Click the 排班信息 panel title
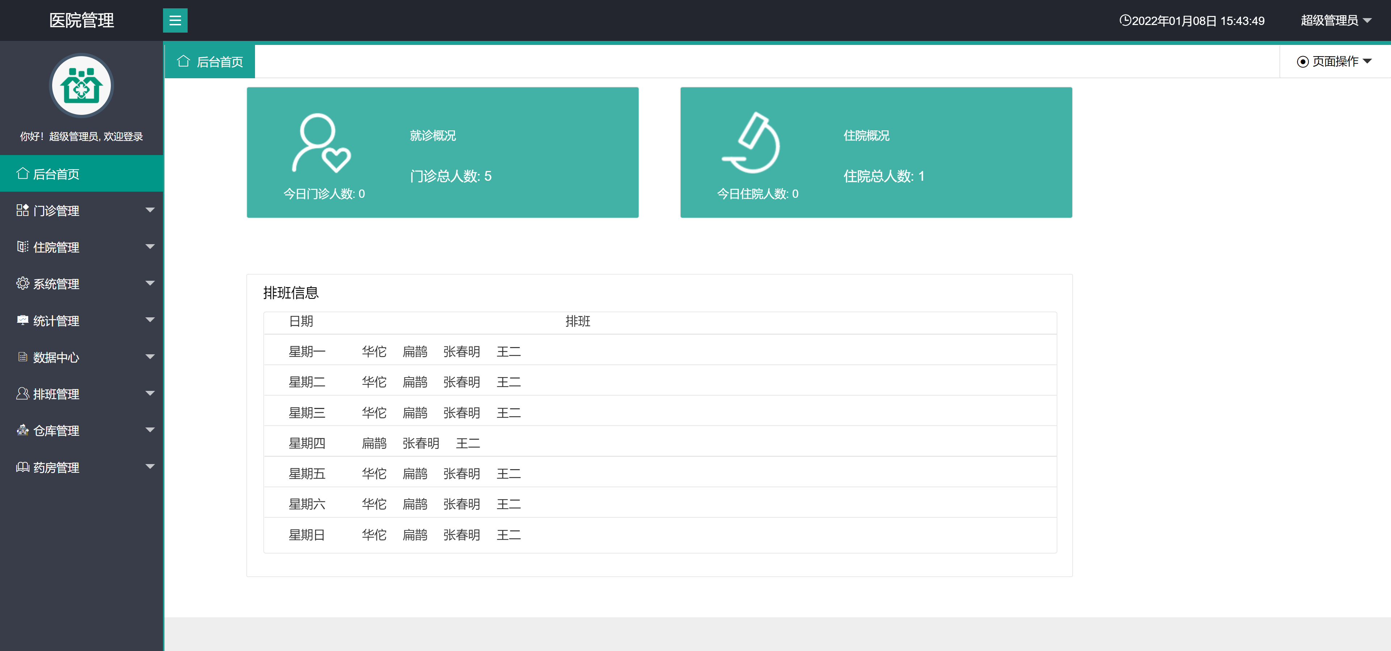1391x651 pixels. (291, 292)
